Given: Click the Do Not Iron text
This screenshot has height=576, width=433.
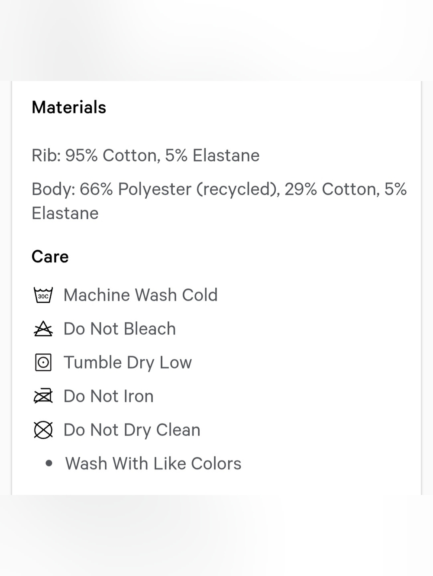Looking at the screenshot, I should click(108, 396).
